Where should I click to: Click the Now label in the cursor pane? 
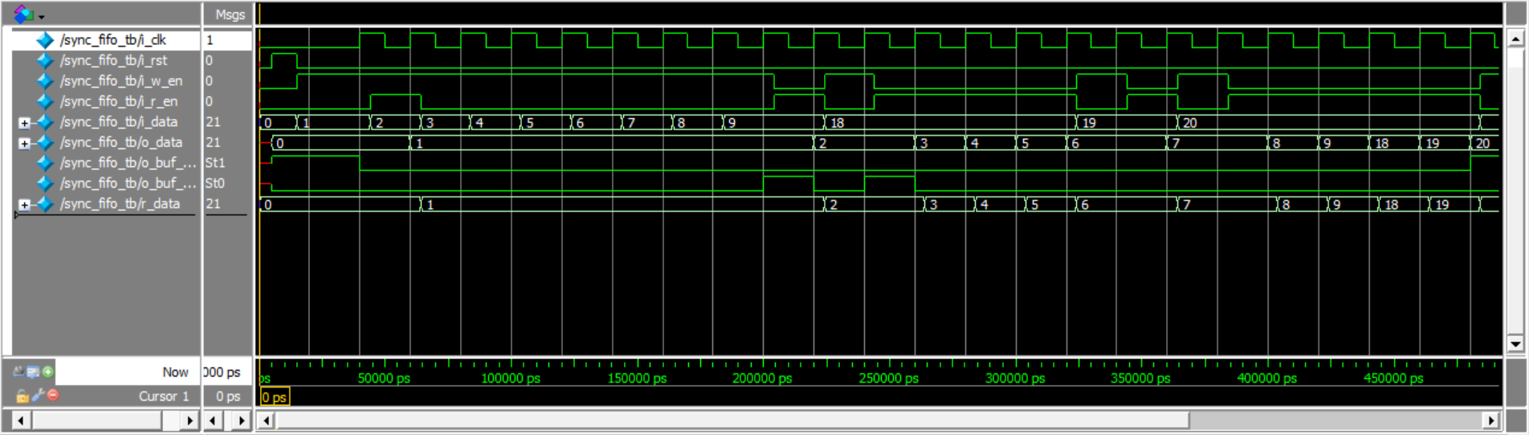click(175, 372)
